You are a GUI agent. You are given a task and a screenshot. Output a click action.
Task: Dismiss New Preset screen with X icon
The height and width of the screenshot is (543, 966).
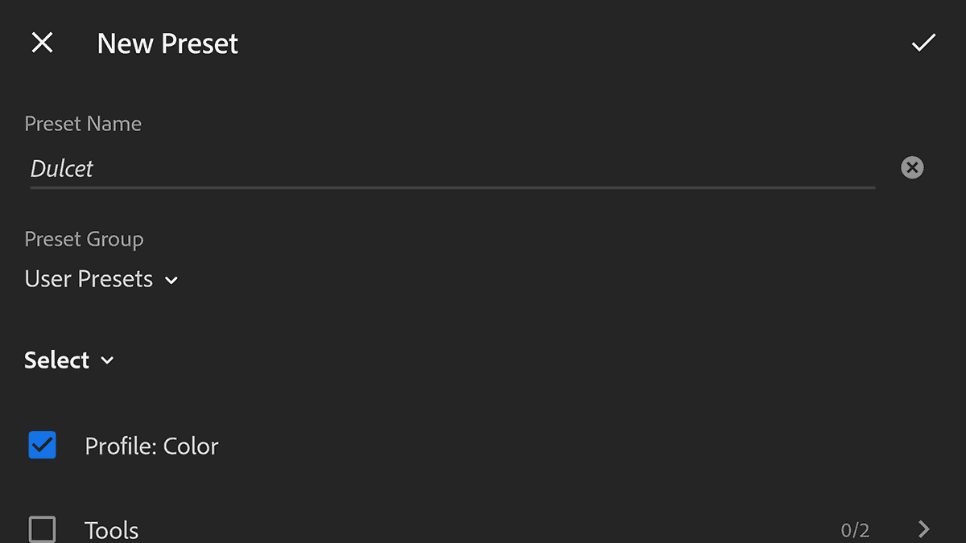coord(42,43)
